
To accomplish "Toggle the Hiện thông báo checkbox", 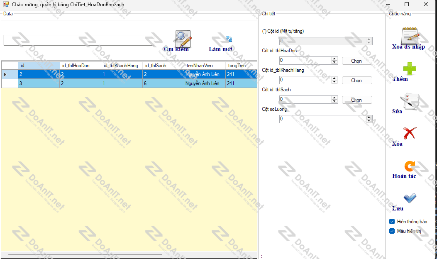I will tap(392, 221).
